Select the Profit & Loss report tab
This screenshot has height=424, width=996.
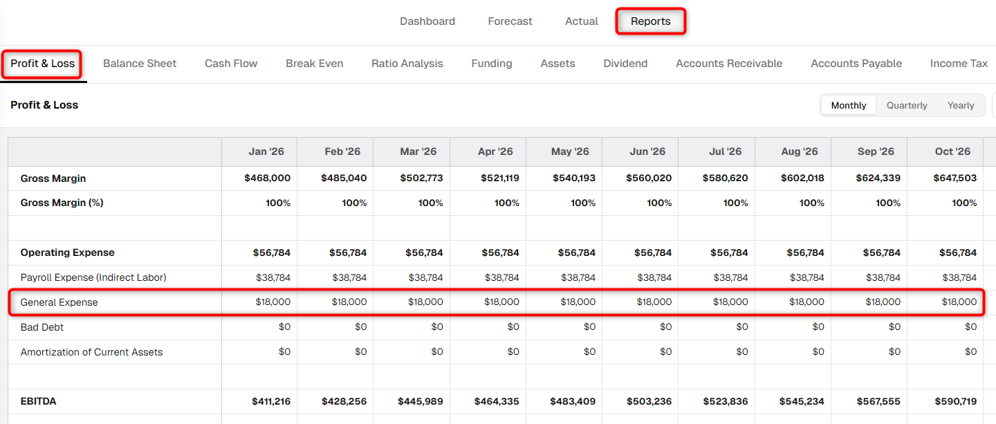coord(42,64)
